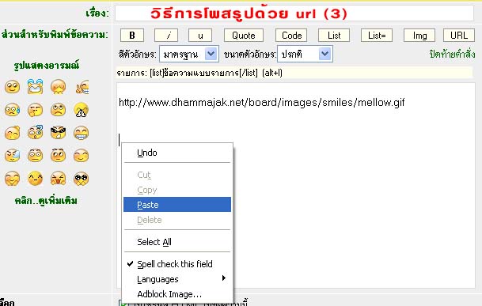
Task: Insert the sad frowning emoticon looking upward
Action: tap(58, 110)
